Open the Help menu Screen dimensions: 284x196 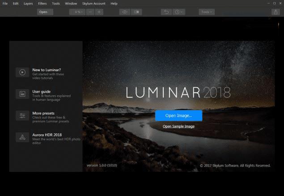click(x=114, y=4)
